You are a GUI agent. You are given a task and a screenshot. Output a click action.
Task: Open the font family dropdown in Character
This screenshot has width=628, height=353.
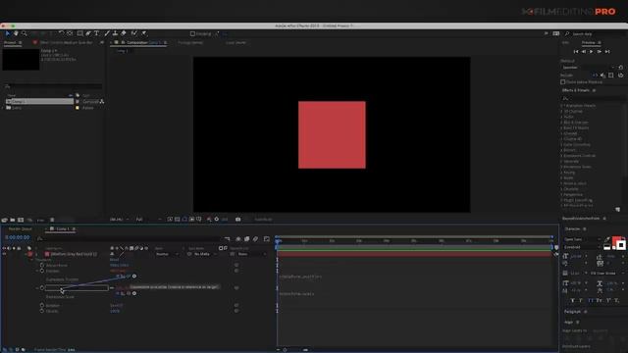coord(582,239)
